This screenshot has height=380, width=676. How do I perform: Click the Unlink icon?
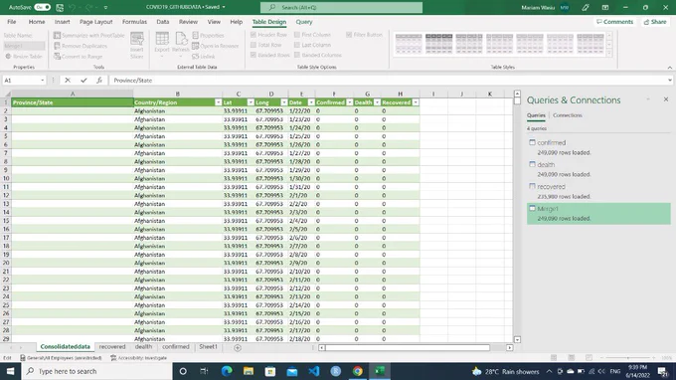pyautogui.click(x=195, y=56)
